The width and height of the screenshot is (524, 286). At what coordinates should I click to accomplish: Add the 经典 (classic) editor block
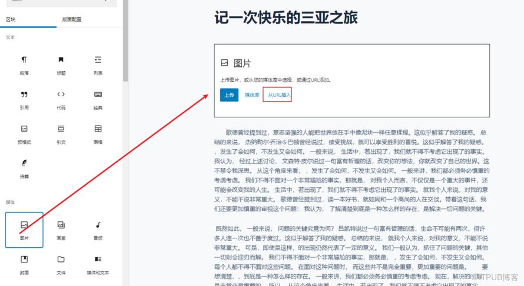(98, 100)
